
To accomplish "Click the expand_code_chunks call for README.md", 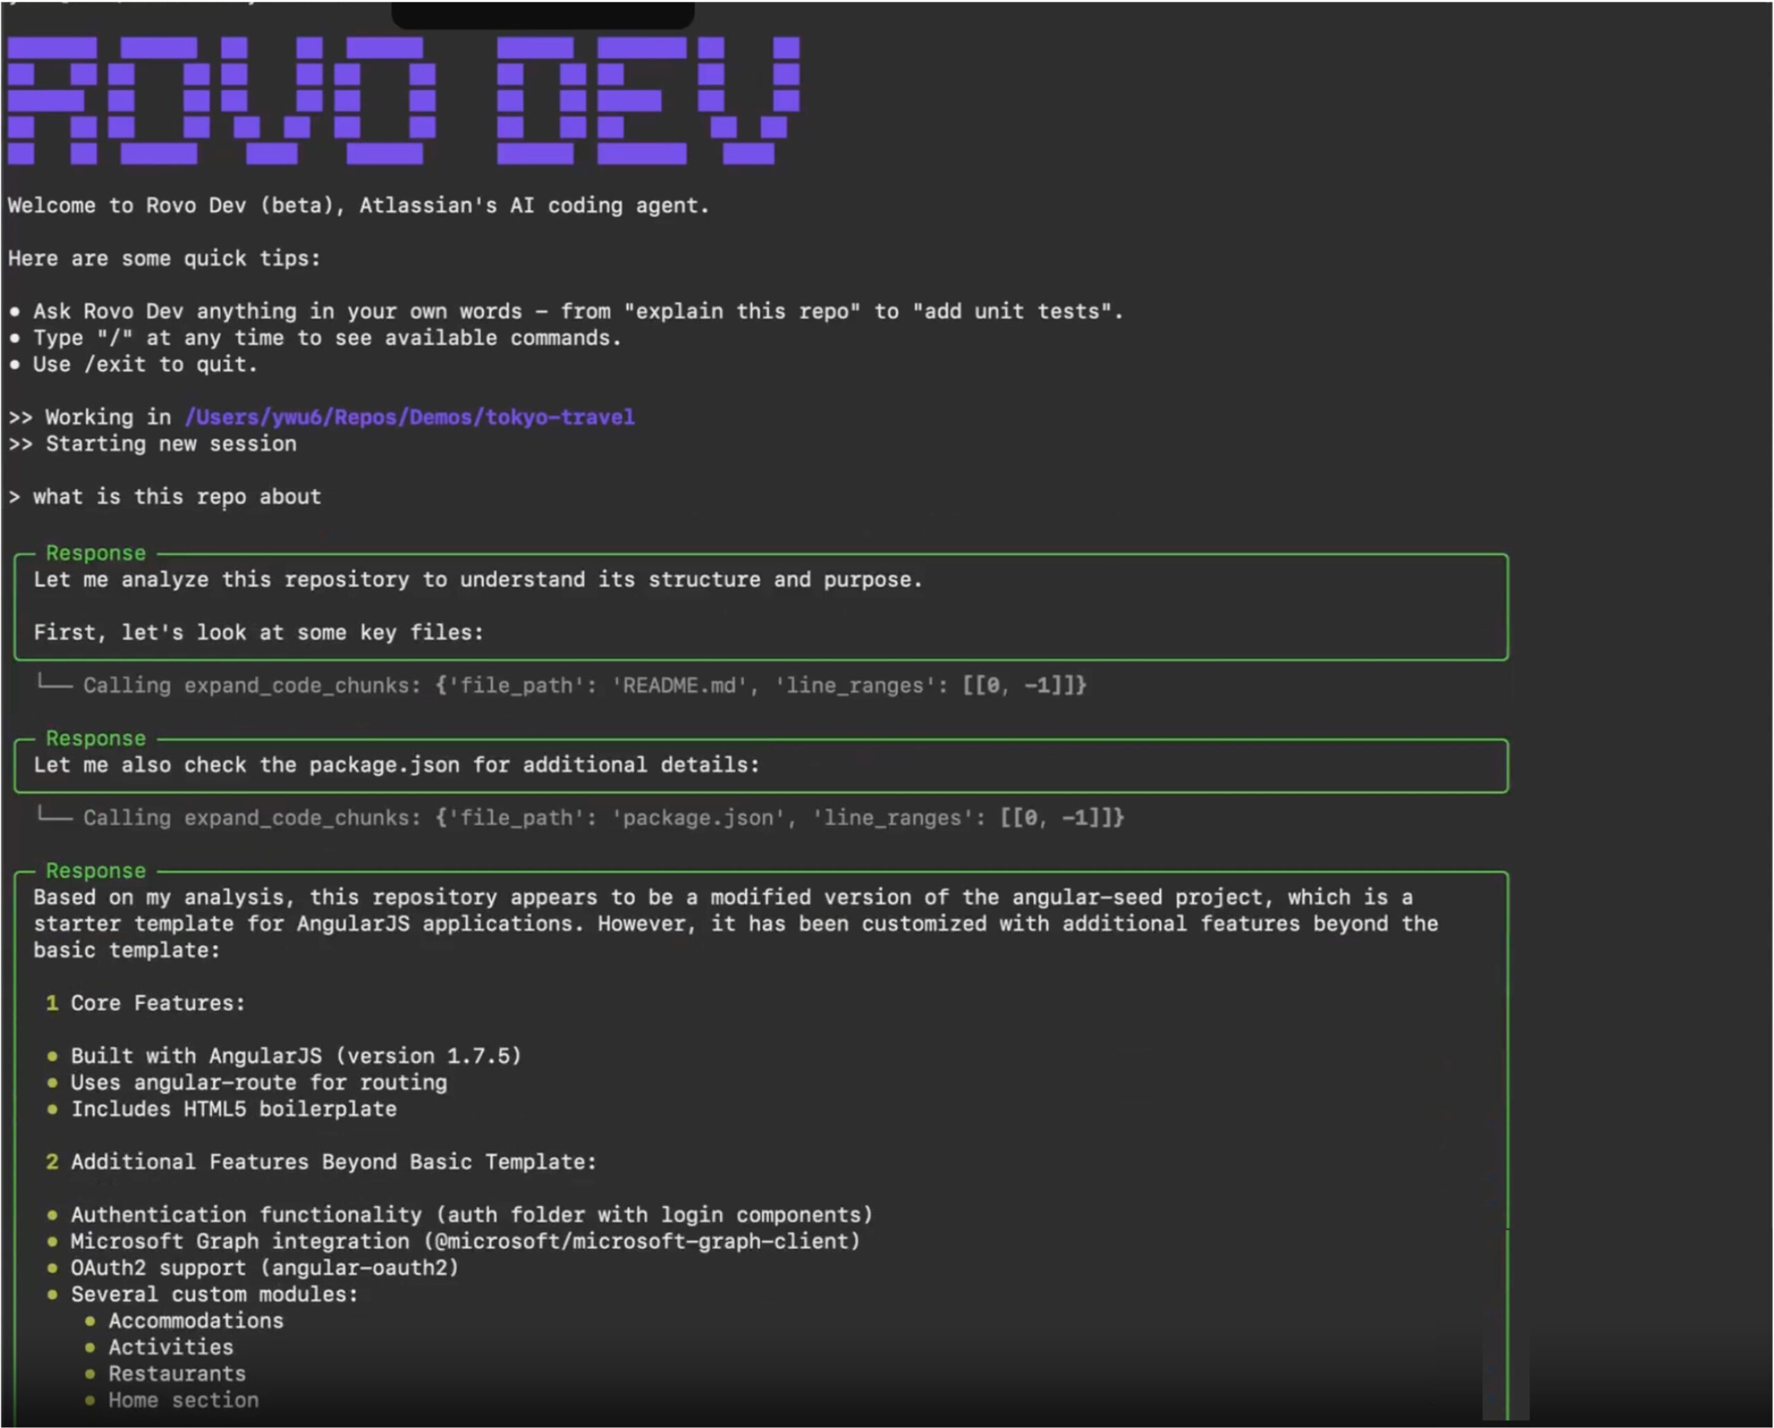I will point(563,685).
